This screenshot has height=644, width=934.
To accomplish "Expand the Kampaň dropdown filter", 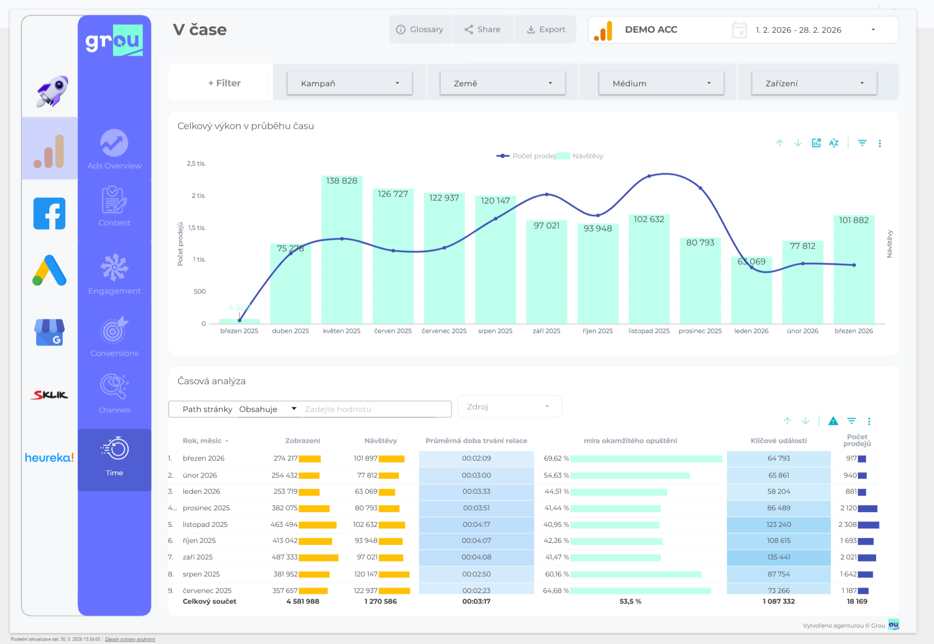I will click(x=349, y=83).
